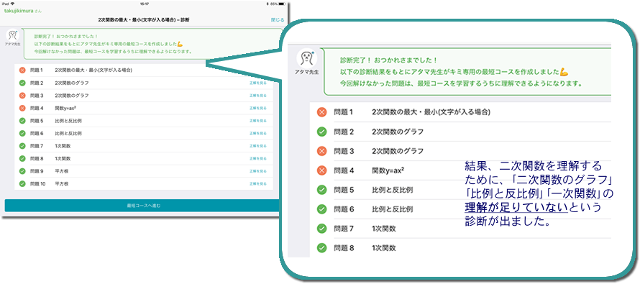Tap the green check icon for 問題 8 on the iPad screen
The image size is (640, 284).
[22, 159]
